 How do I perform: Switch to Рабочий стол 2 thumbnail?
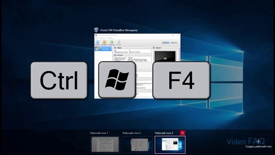(137, 145)
